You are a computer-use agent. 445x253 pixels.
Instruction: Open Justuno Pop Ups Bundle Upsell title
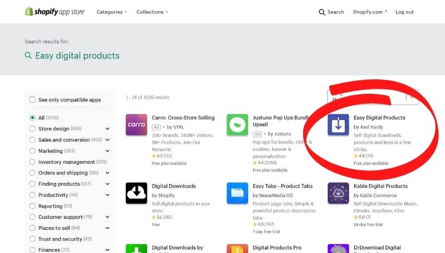point(280,121)
